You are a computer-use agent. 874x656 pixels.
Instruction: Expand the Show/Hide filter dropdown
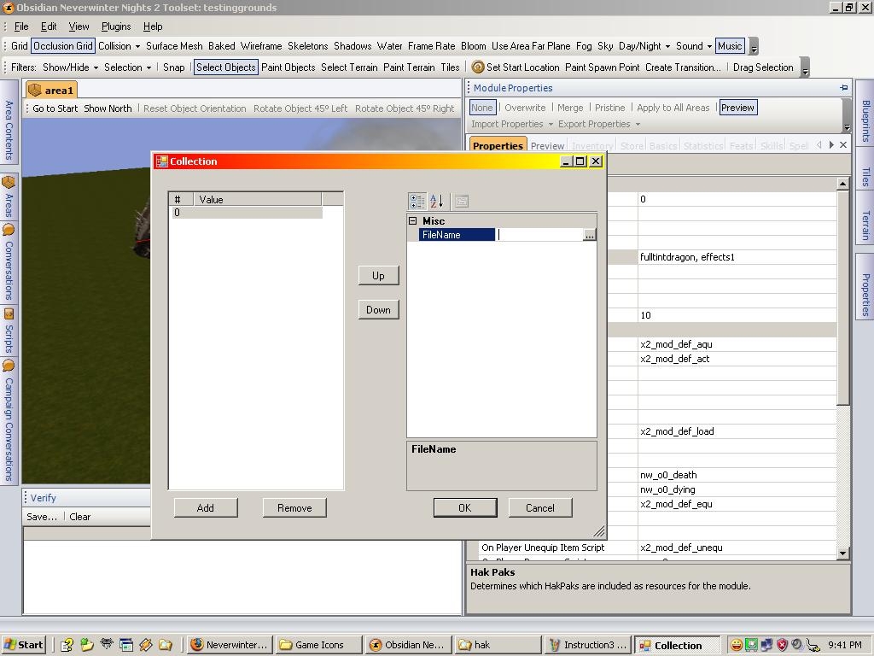70,67
